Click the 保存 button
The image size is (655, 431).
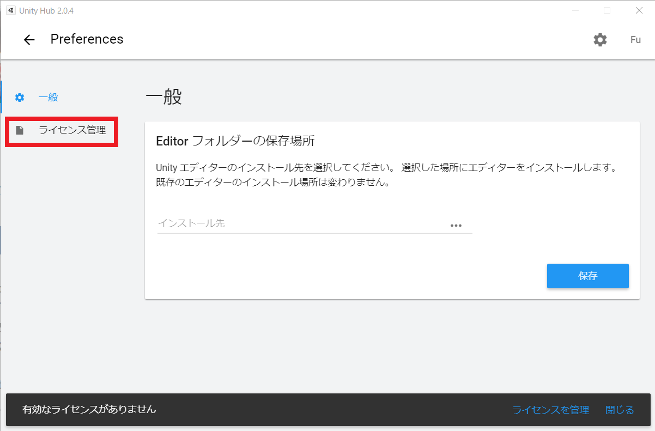tap(587, 276)
